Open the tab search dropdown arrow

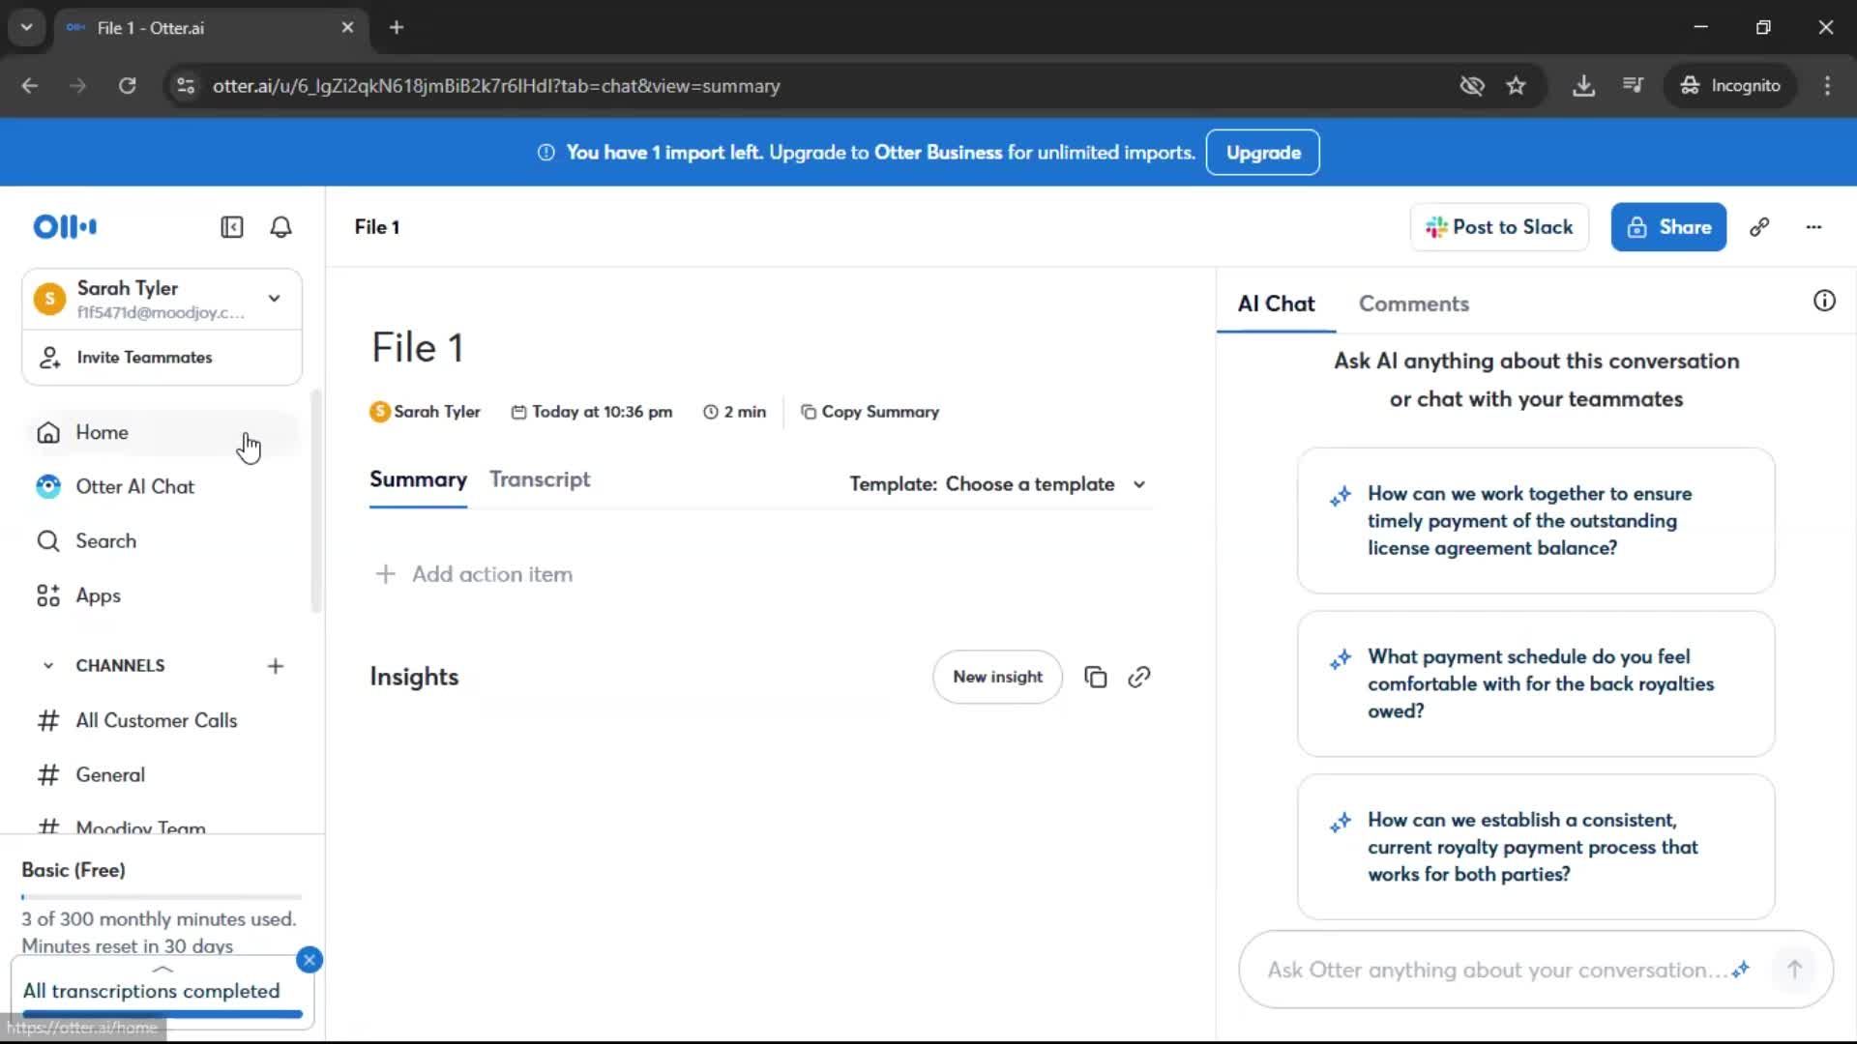[x=27, y=28]
